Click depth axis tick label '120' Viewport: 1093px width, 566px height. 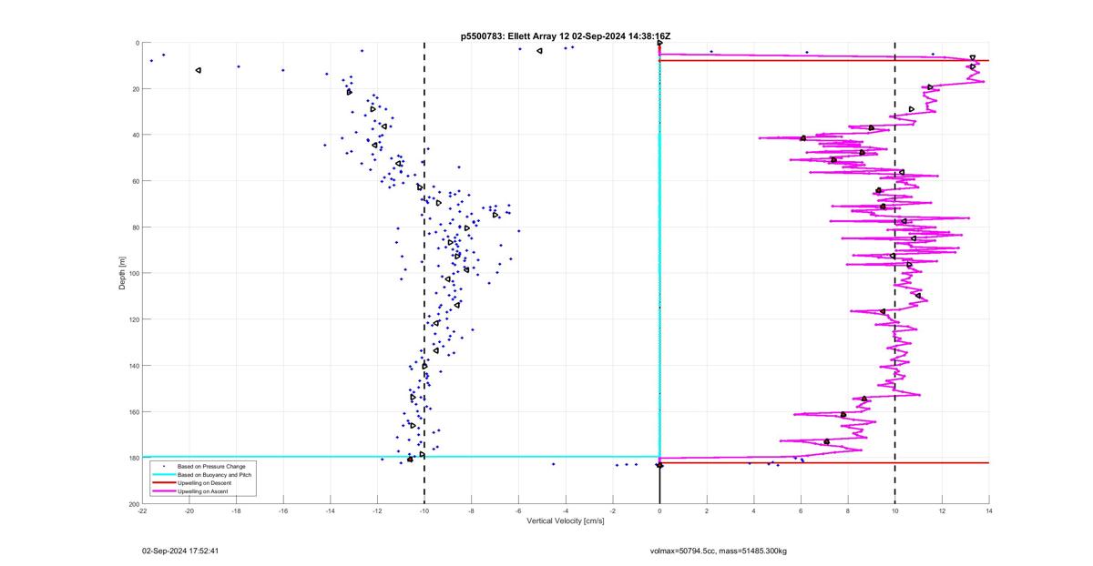[x=133, y=319]
